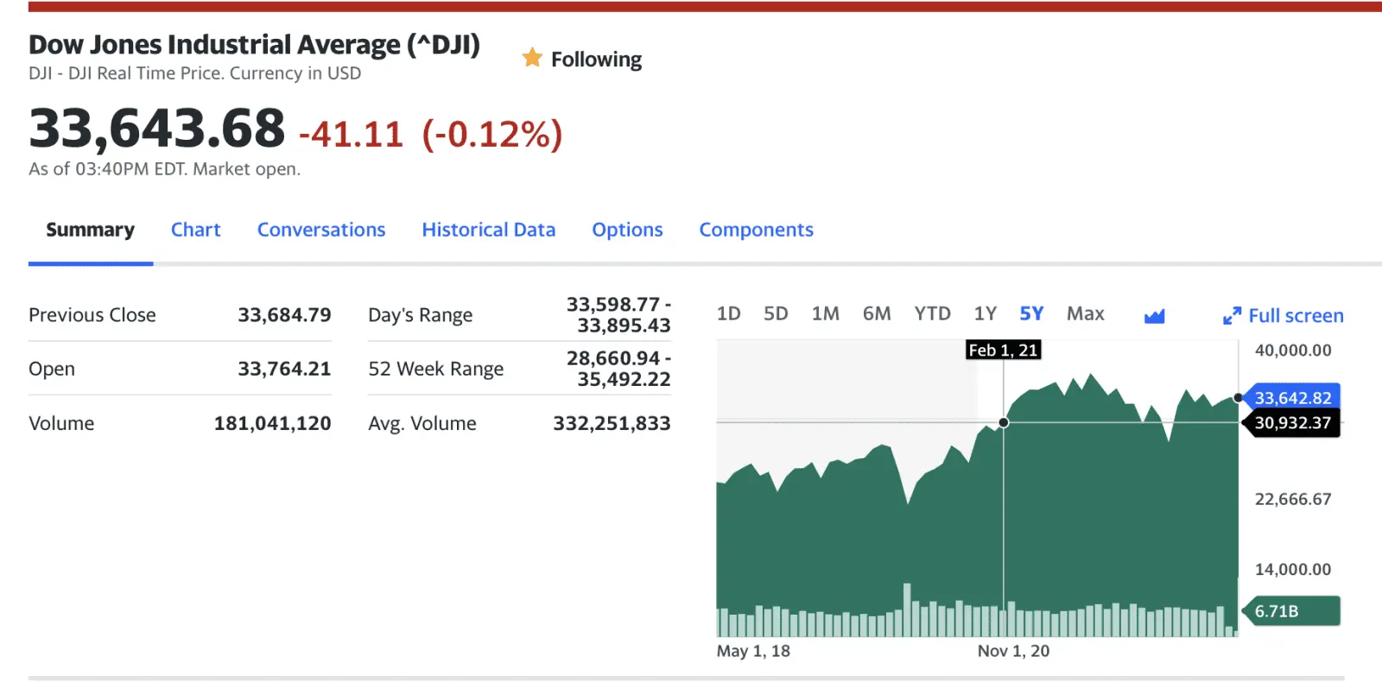Set chart range to 6M
This screenshot has width=1382, height=682.
point(877,314)
